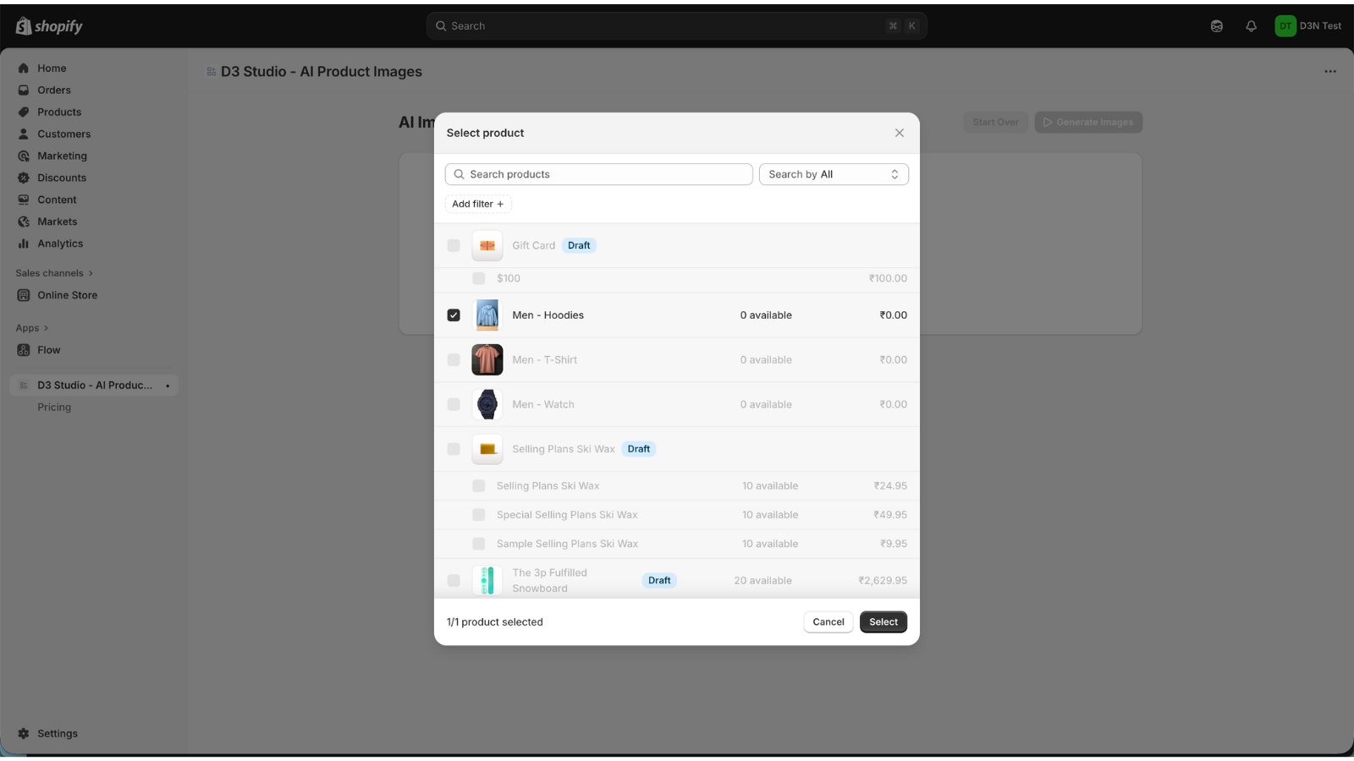Tick the Men - Watch checkbox

coord(454,405)
